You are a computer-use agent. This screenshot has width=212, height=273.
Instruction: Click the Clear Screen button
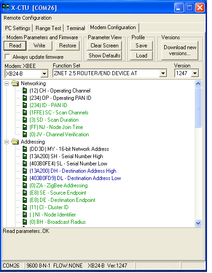pyautogui.click(x=105, y=46)
